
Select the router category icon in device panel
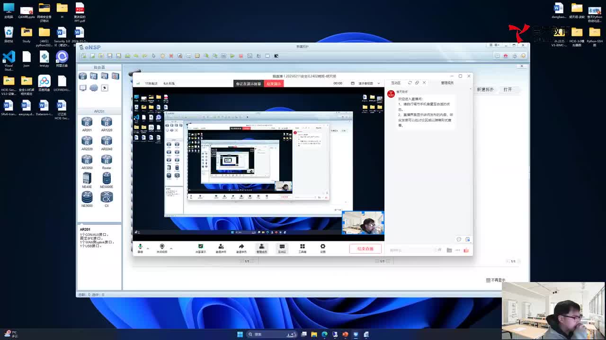tap(83, 76)
